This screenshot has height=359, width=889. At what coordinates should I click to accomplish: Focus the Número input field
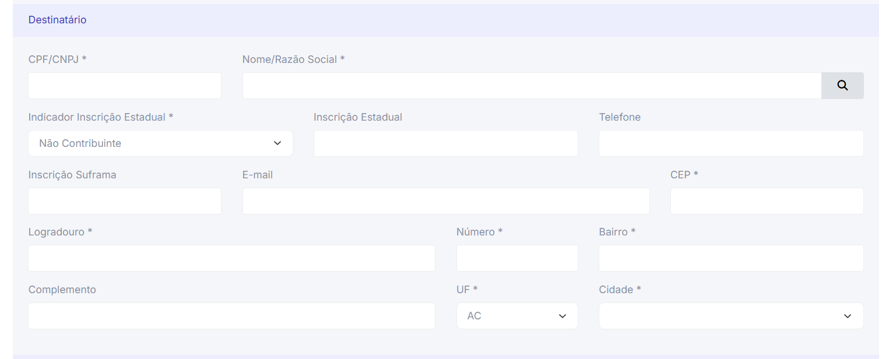point(517,258)
